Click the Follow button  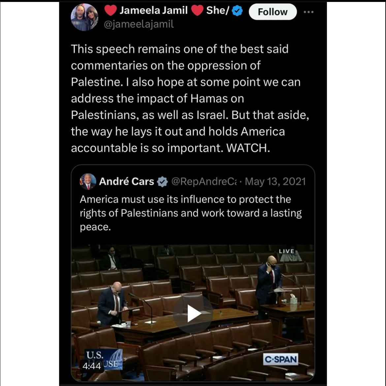point(273,12)
